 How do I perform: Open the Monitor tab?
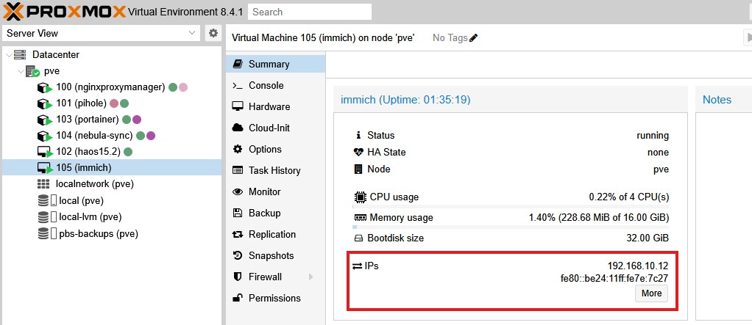coord(276,191)
